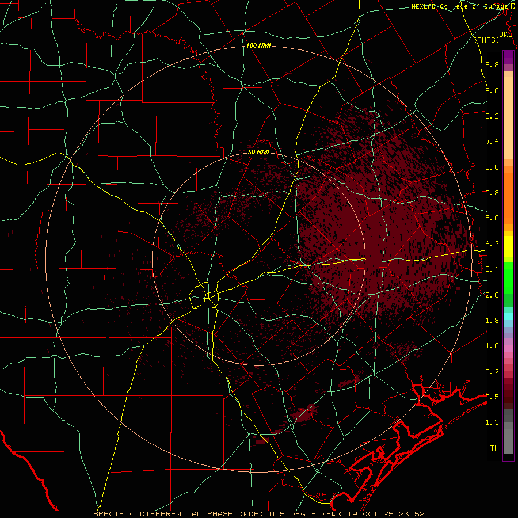This screenshot has width=518, height=518.
Task: Click the 9.8 scale value
Action: (492, 64)
